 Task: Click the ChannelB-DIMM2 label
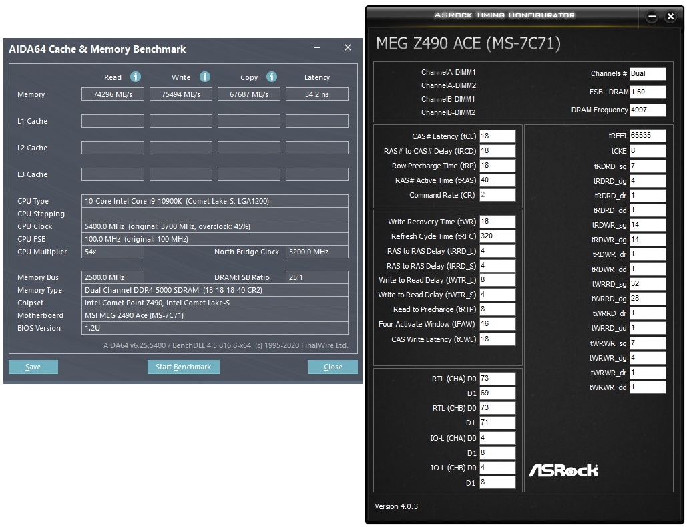448,113
